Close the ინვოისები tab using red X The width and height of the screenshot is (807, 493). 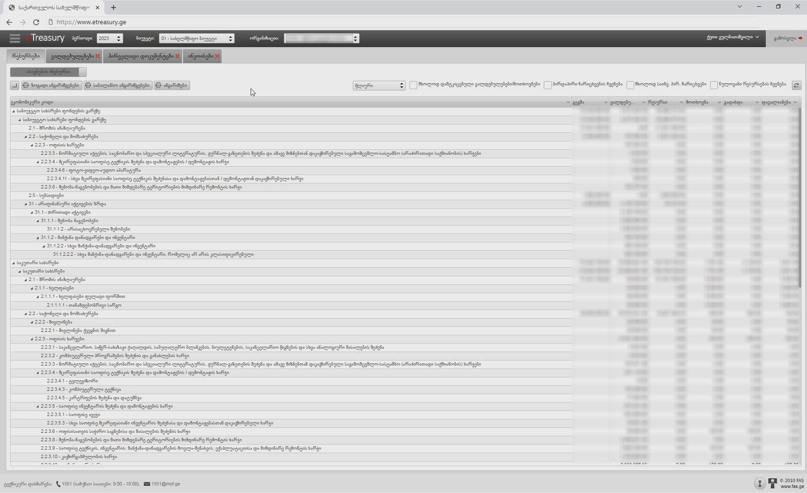pyautogui.click(x=217, y=56)
